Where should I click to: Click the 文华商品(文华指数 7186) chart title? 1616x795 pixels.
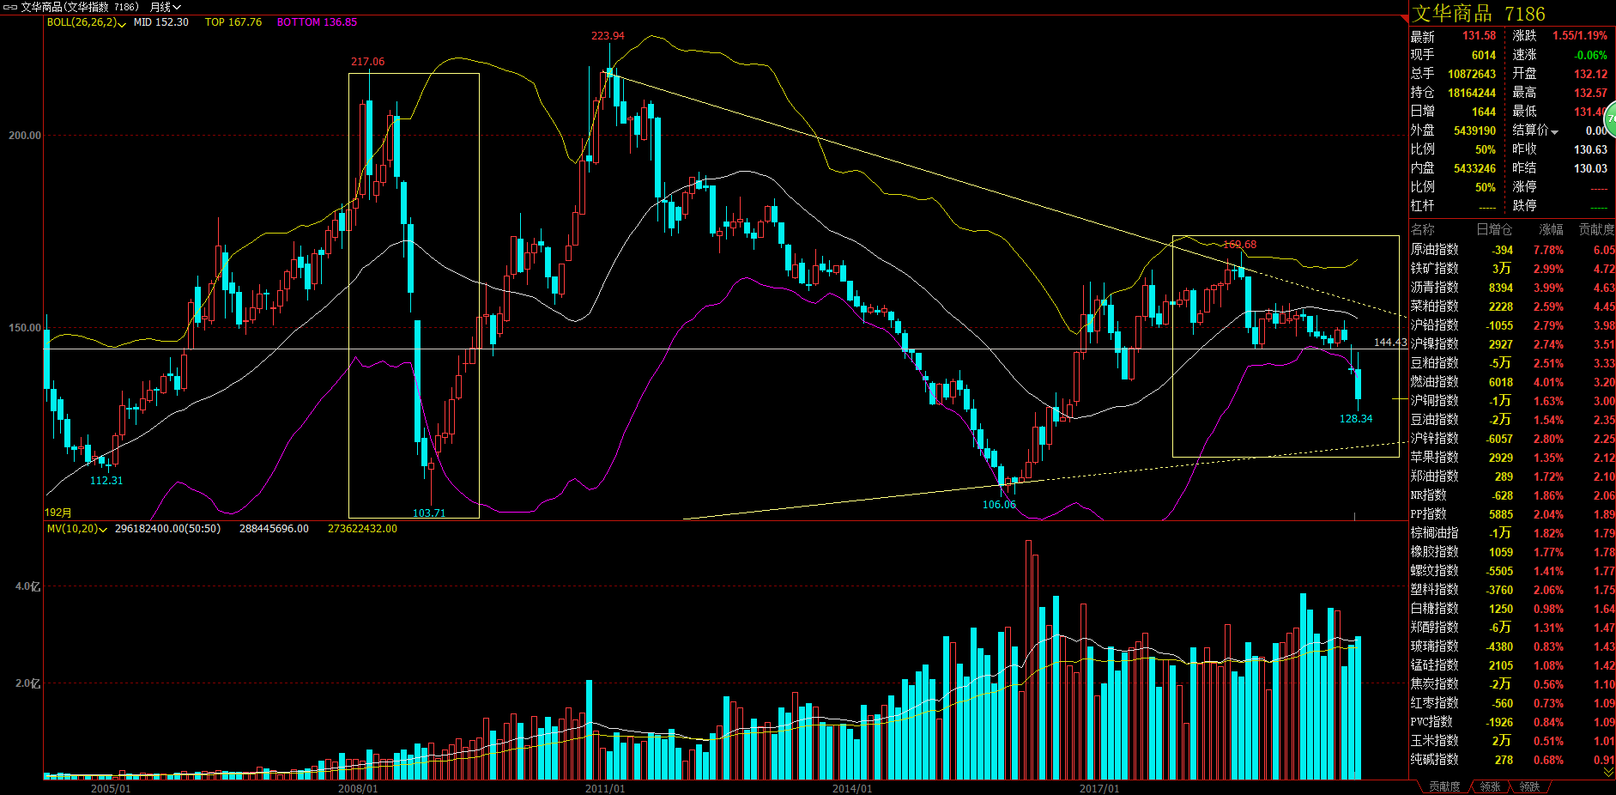pos(79,7)
